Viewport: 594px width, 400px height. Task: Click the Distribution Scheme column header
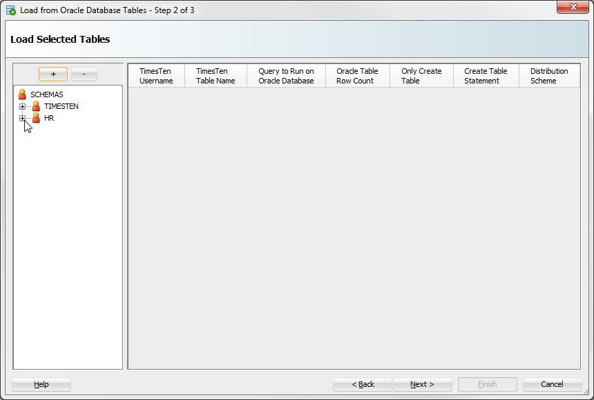coord(549,76)
